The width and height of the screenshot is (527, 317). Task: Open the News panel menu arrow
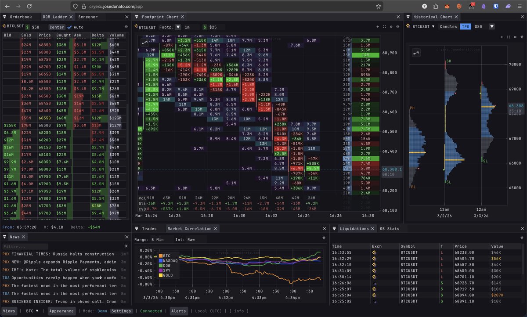pos(5,237)
